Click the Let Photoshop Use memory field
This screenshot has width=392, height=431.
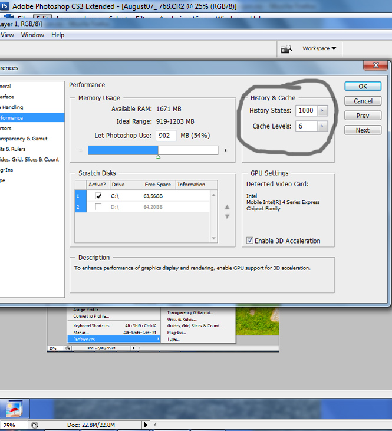click(x=166, y=136)
